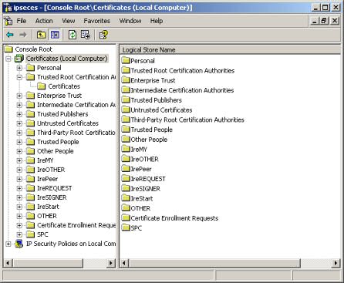This screenshot has width=344, height=283.
Task: Select Trusted Root Certification Authorities folder icon in list
Action: 126,70
